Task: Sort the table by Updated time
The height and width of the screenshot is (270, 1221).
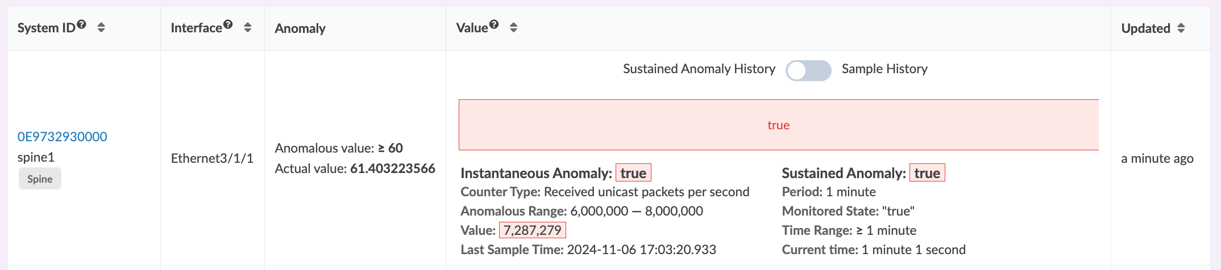Action: (1181, 28)
